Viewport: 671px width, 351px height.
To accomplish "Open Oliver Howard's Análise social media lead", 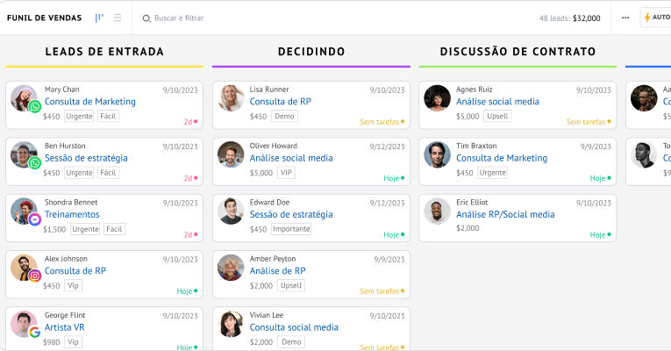I will (x=291, y=158).
